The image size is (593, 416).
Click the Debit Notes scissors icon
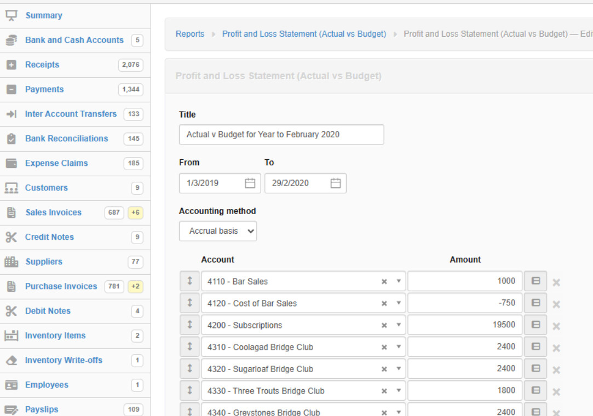[x=11, y=311]
